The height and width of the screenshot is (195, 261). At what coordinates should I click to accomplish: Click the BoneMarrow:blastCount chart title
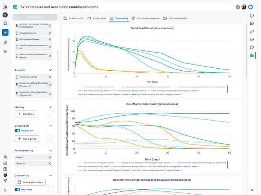(x=152, y=104)
